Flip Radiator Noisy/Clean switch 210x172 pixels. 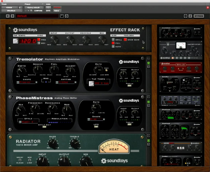click(x=20, y=160)
